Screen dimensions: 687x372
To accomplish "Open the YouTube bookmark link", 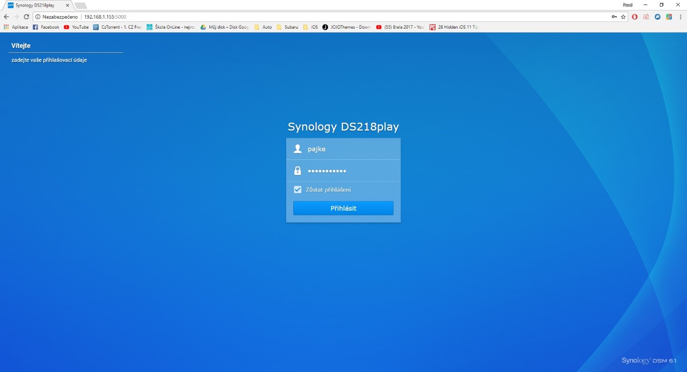I will [76, 27].
